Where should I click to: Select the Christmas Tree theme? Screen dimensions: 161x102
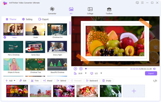click(x=35, y=65)
